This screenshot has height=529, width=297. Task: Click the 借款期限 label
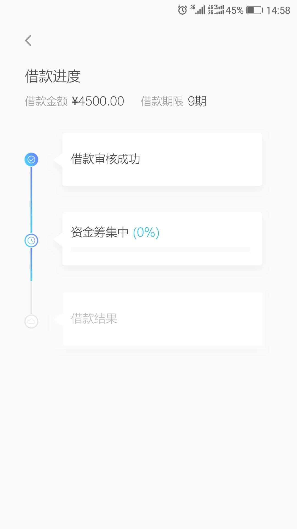coord(162,101)
